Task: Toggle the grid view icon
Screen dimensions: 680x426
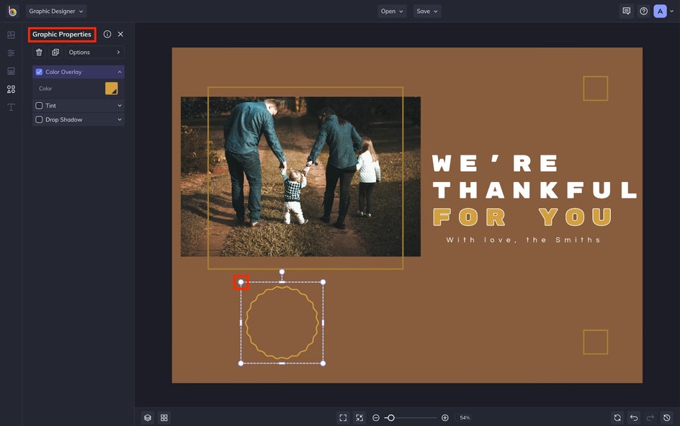Action: 164,418
